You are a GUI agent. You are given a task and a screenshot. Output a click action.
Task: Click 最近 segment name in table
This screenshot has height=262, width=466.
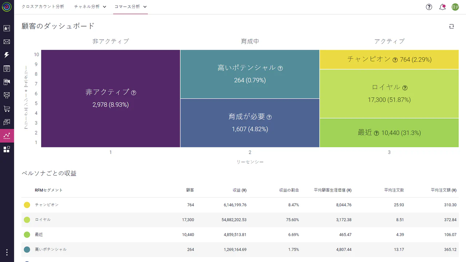click(39, 235)
